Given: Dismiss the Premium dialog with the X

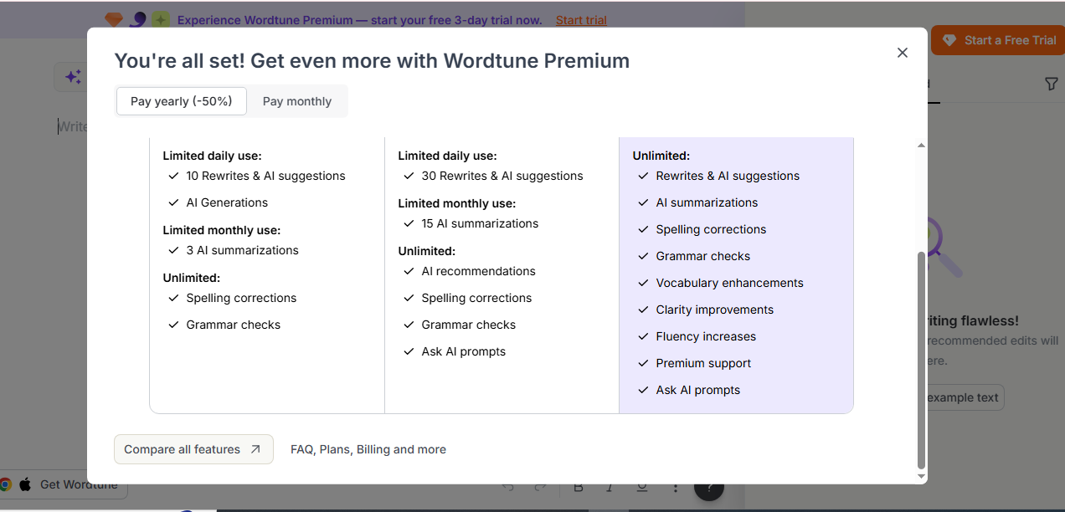Looking at the screenshot, I should point(902,52).
